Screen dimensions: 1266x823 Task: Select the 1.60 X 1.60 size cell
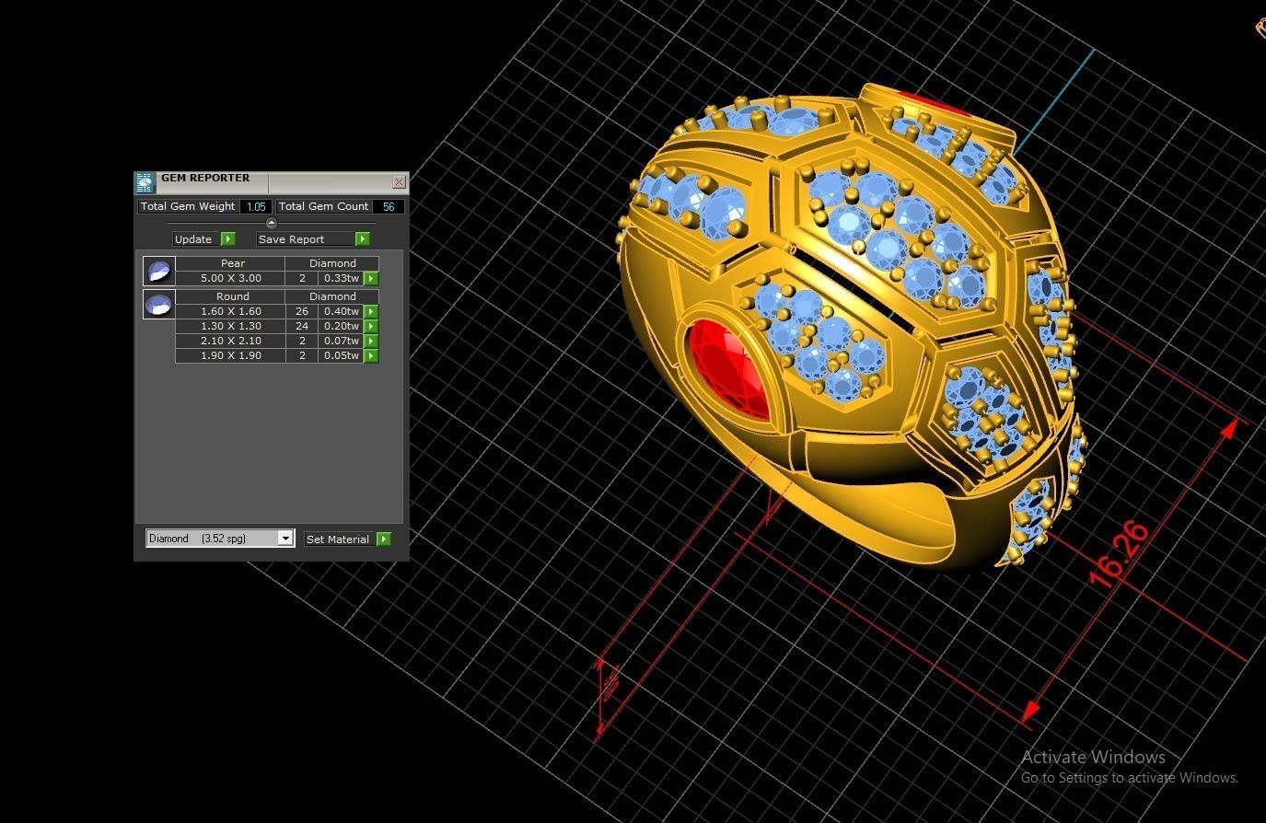(x=230, y=311)
